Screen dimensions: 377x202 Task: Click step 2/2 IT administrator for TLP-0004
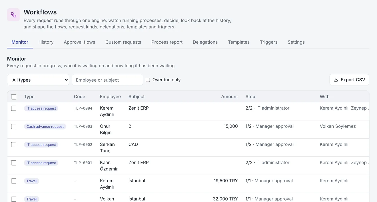coord(267,108)
